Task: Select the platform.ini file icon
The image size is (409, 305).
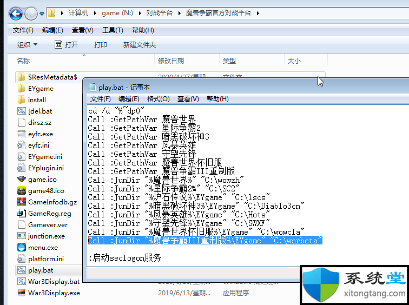Action: coord(22,258)
